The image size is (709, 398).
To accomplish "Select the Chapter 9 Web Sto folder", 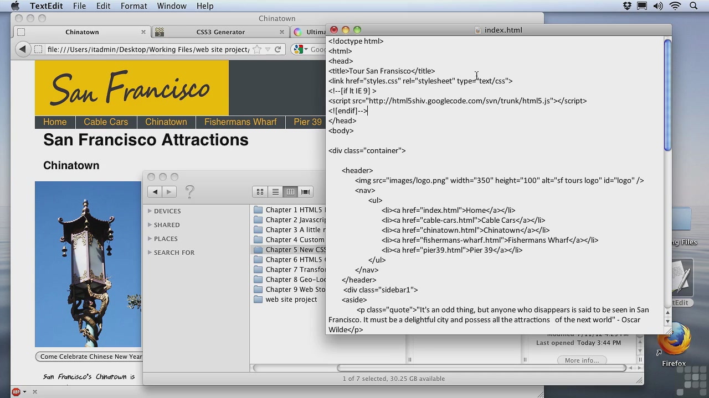I will [289, 290].
